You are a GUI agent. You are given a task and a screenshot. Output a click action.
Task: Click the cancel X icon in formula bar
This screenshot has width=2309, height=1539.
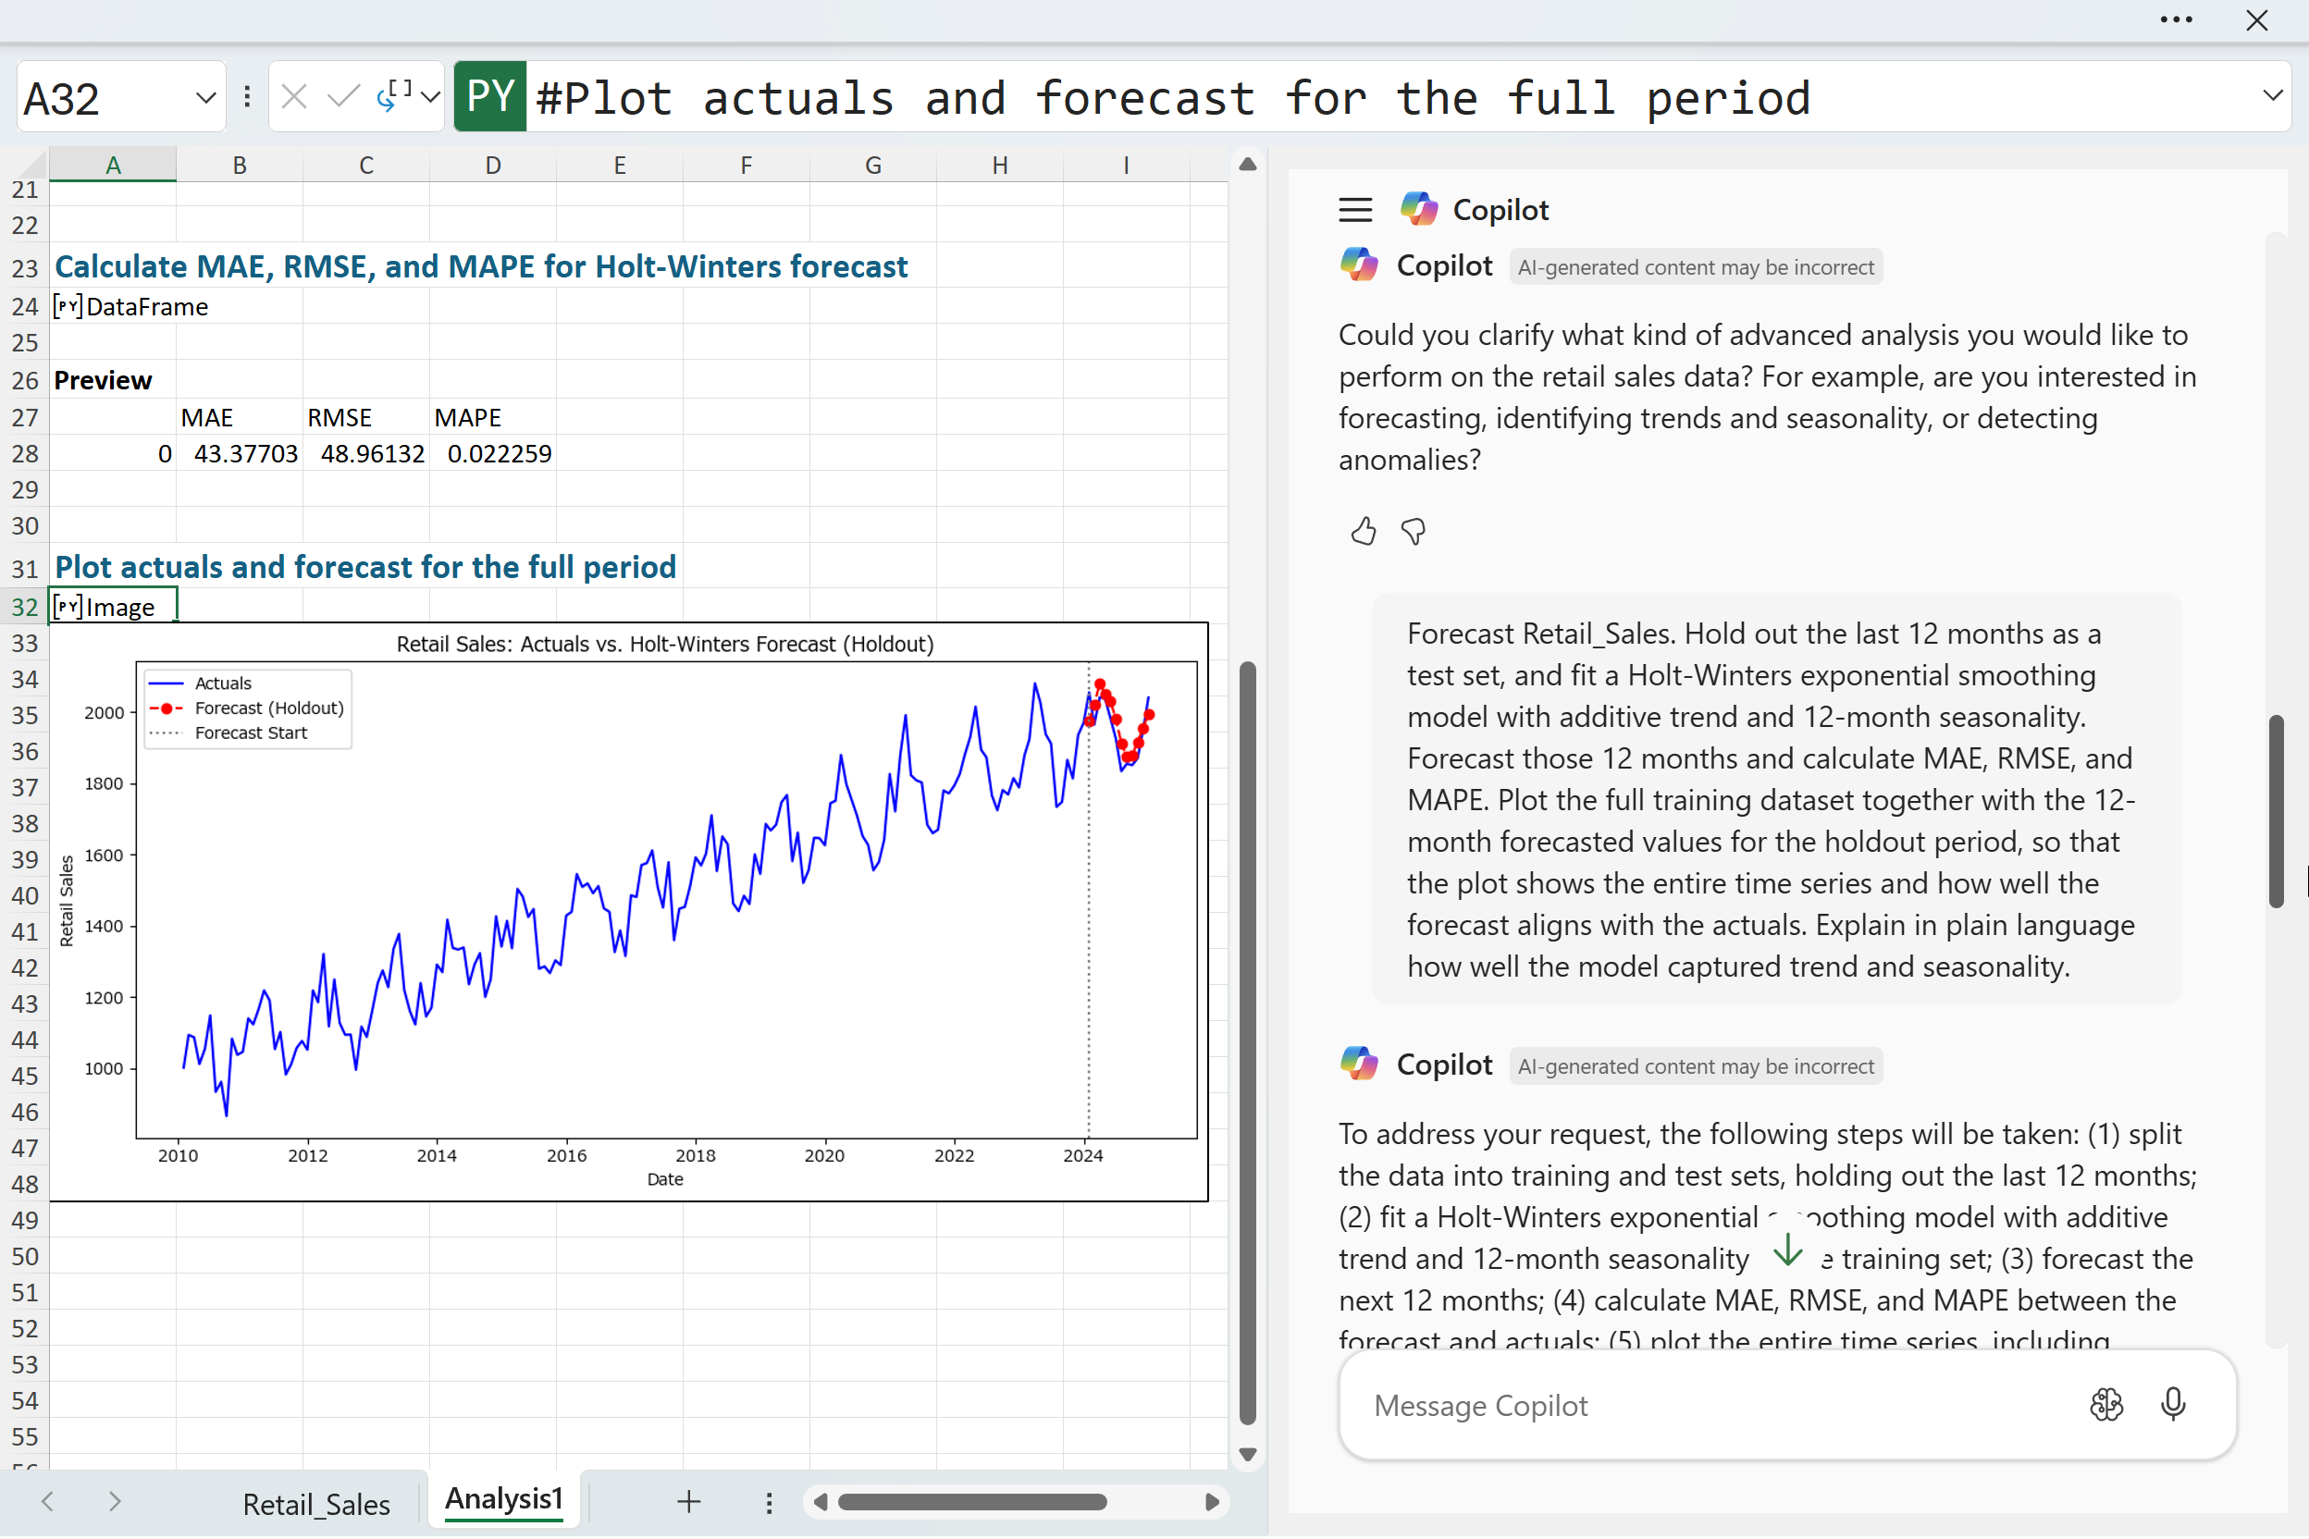tap(293, 97)
